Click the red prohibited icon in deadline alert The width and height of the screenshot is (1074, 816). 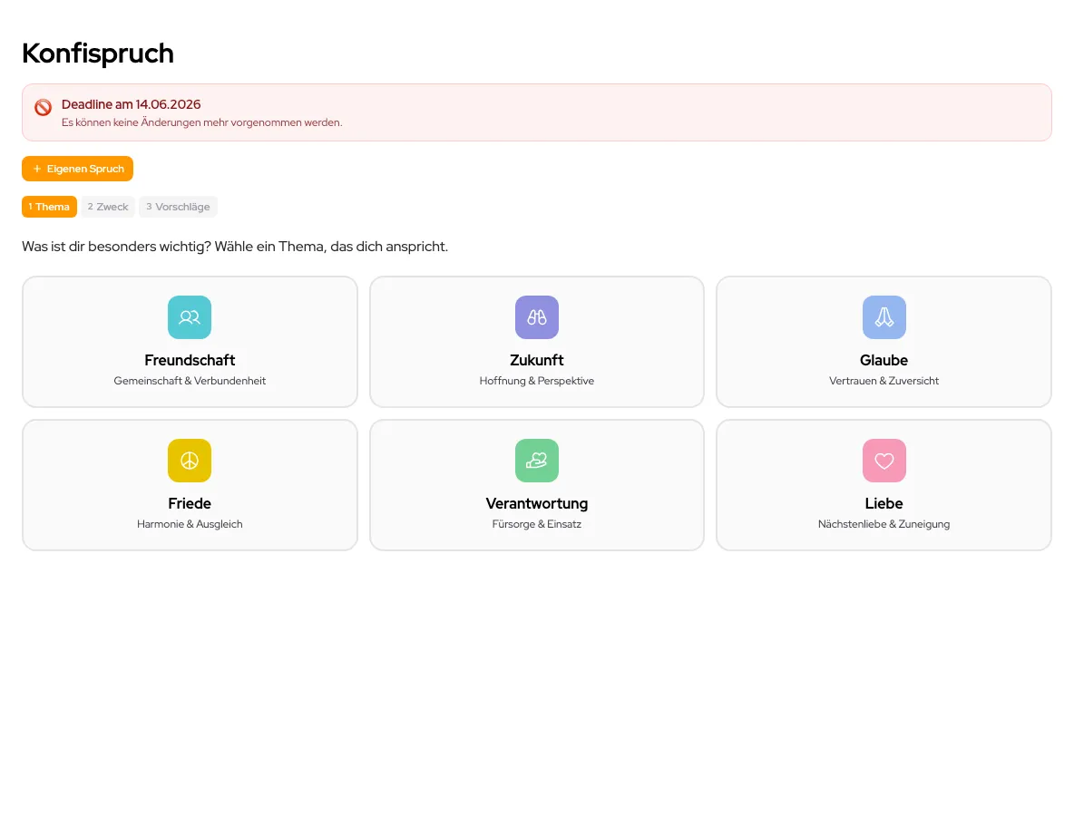click(x=44, y=108)
